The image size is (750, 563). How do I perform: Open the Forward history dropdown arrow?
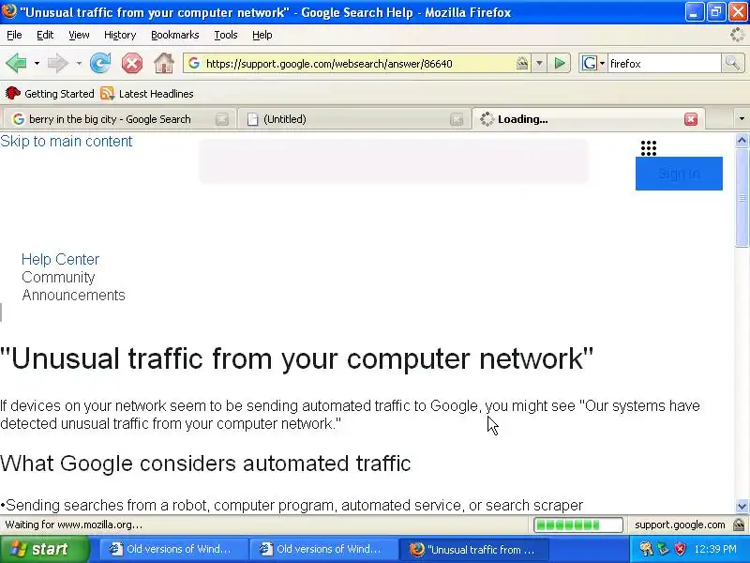point(79,63)
